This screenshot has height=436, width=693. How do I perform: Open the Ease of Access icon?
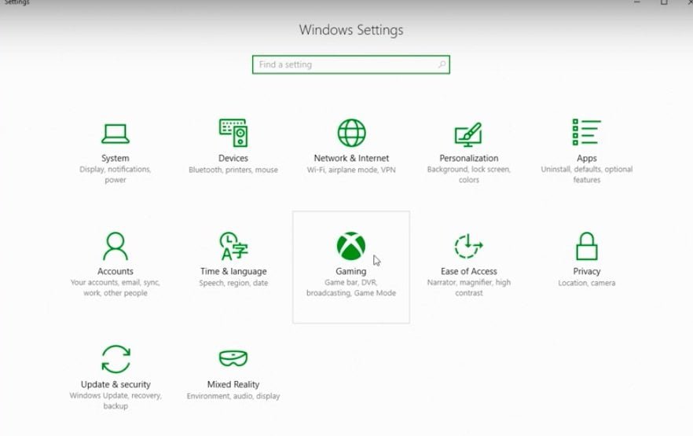click(x=468, y=246)
